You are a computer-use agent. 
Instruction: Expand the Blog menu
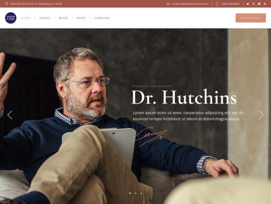pyautogui.click(x=64, y=18)
